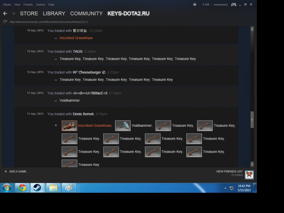Click the Show Desktop strip
Viewport: 284px width, 213px height.
255,188
